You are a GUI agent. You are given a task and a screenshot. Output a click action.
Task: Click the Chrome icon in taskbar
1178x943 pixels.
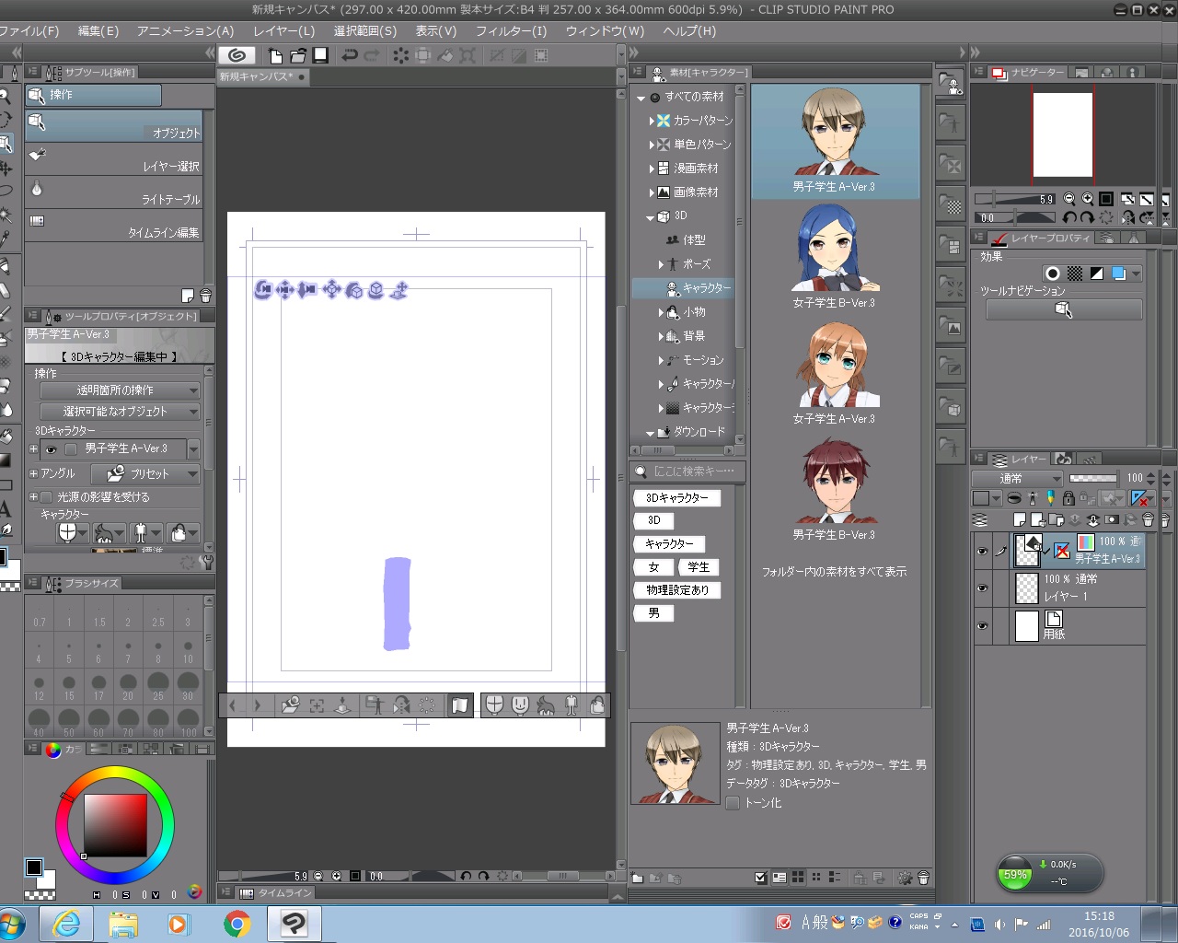pyautogui.click(x=237, y=924)
